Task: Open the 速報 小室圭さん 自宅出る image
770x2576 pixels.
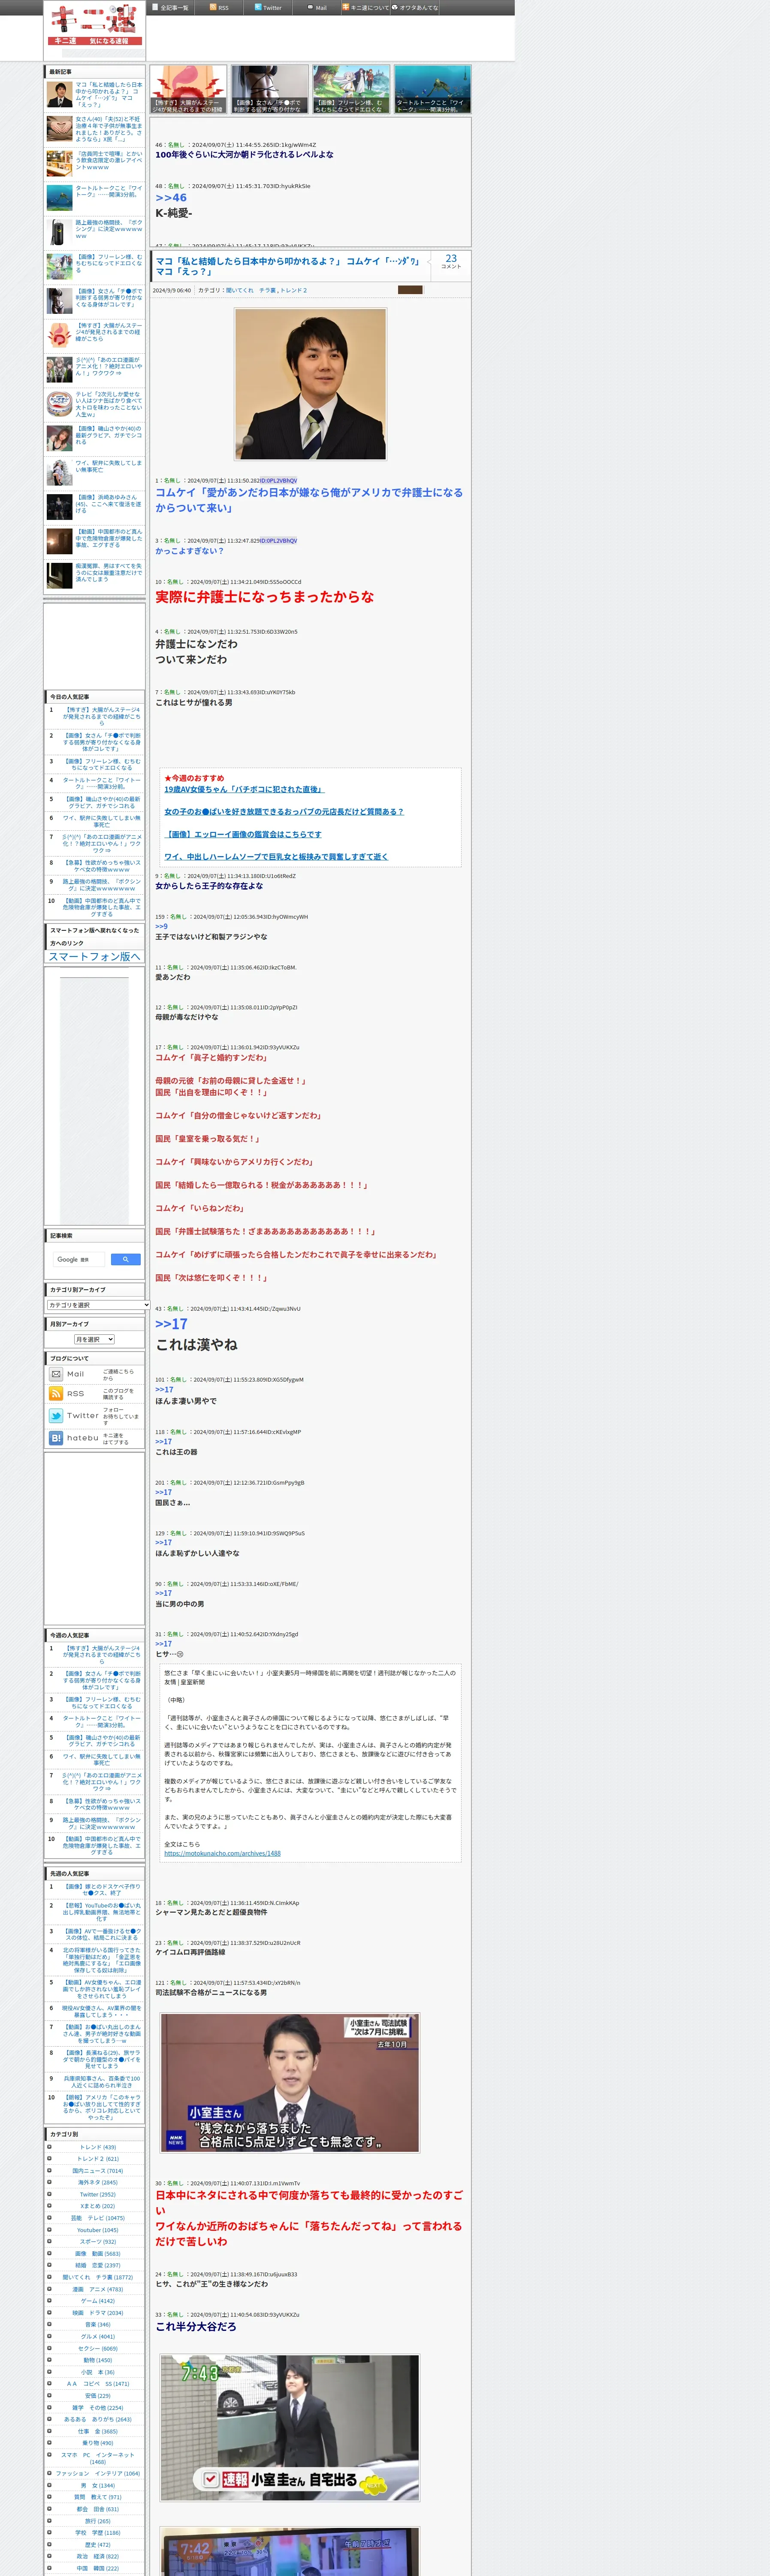Action: point(290,2427)
